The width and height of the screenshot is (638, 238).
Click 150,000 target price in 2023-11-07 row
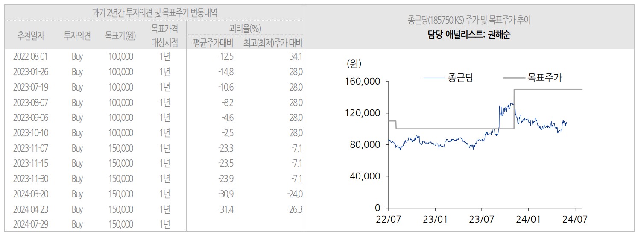click(x=120, y=148)
